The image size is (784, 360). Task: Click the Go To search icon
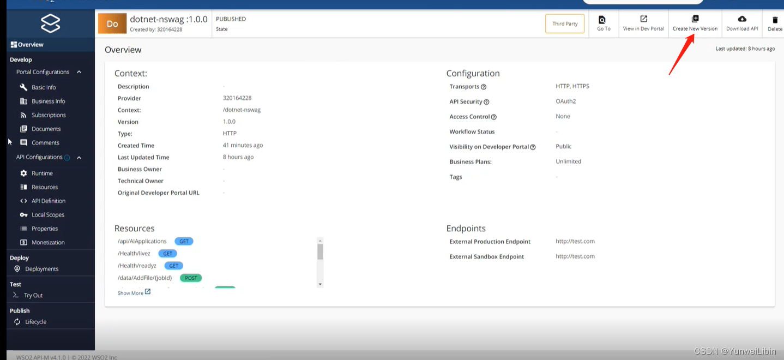(x=602, y=20)
